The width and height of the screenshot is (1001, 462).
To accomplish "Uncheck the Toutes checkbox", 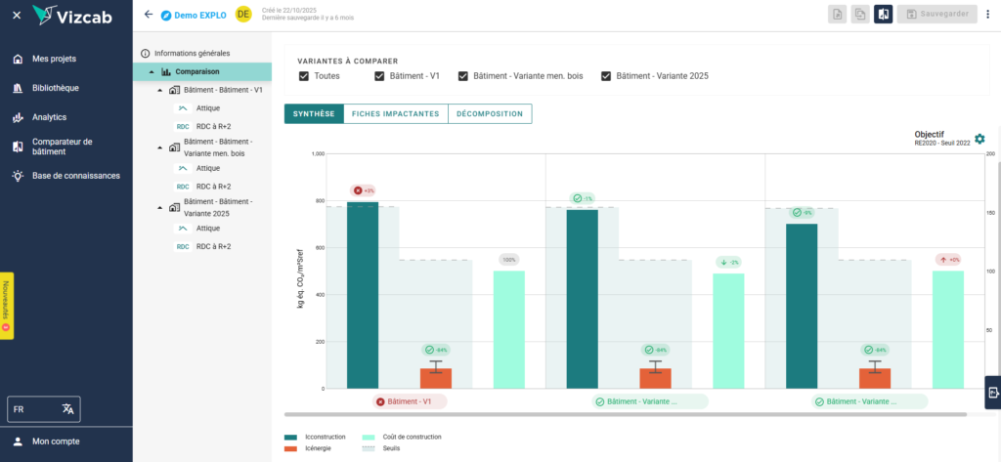I will (304, 76).
